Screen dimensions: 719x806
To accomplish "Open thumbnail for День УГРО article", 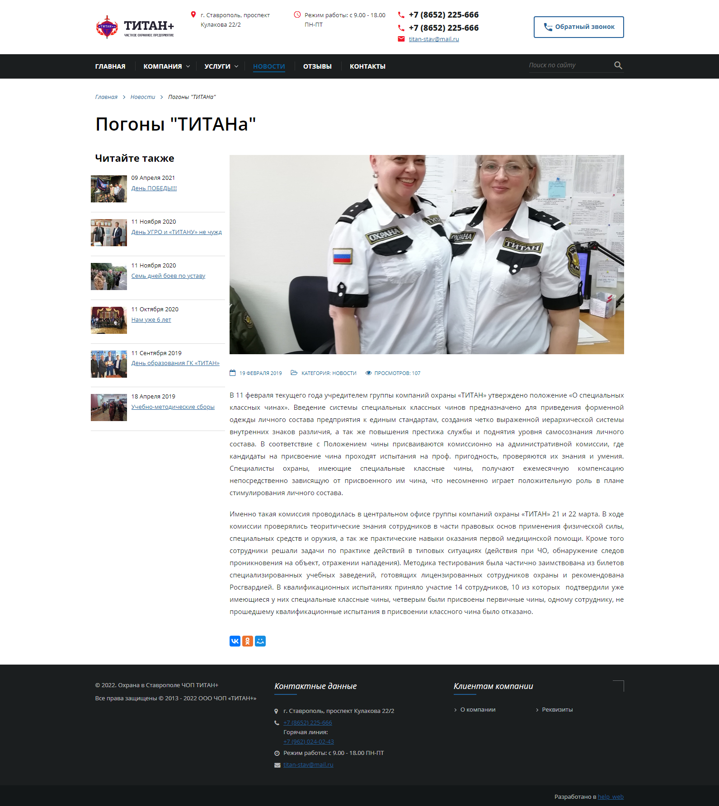I will click(x=109, y=233).
